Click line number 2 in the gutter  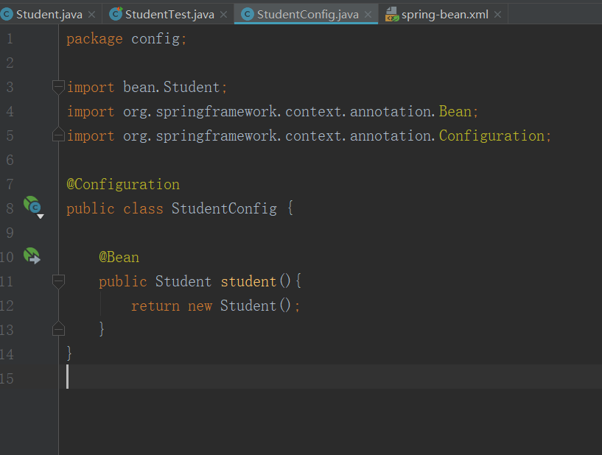pyautogui.click(x=10, y=63)
